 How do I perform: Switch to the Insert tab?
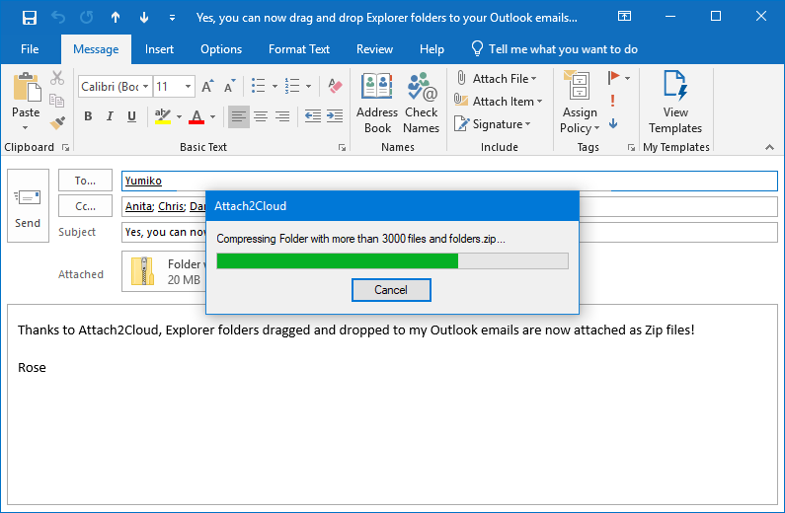click(159, 49)
